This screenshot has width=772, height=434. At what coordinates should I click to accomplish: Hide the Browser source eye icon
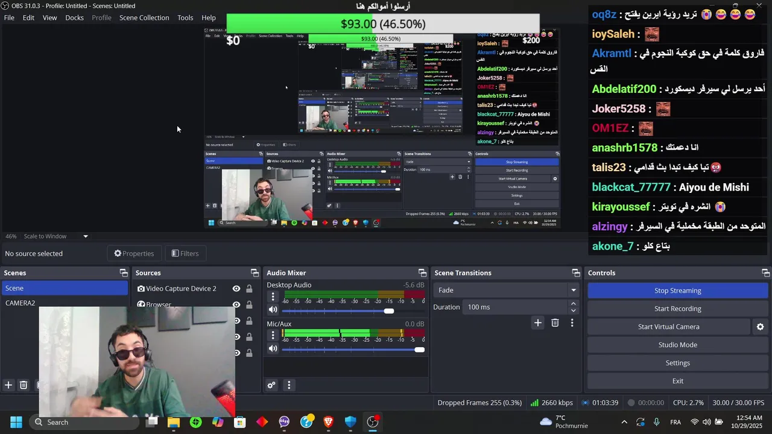[236, 304]
